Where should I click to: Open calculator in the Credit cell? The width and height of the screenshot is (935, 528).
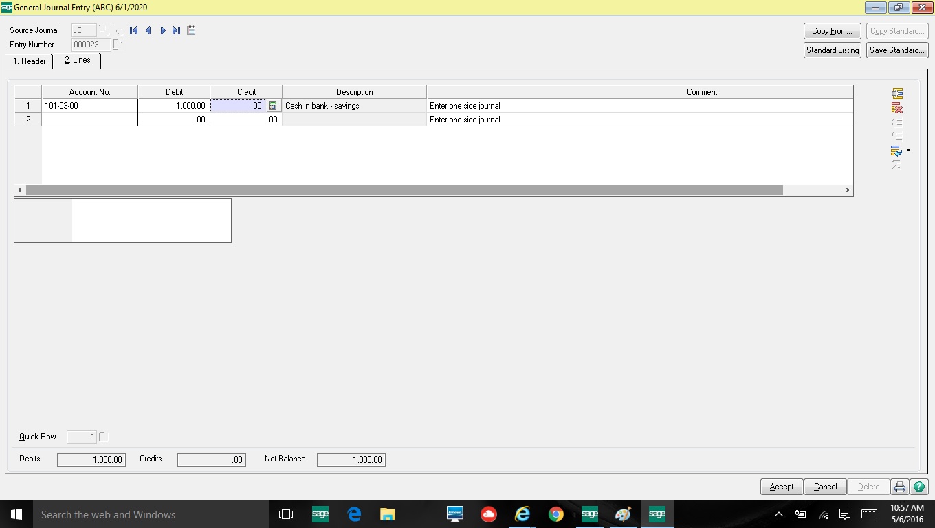[x=273, y=106]
